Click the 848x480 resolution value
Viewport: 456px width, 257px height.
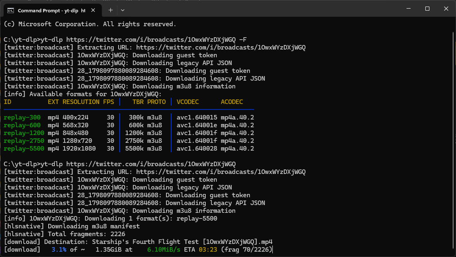click(x=75, y=133)
